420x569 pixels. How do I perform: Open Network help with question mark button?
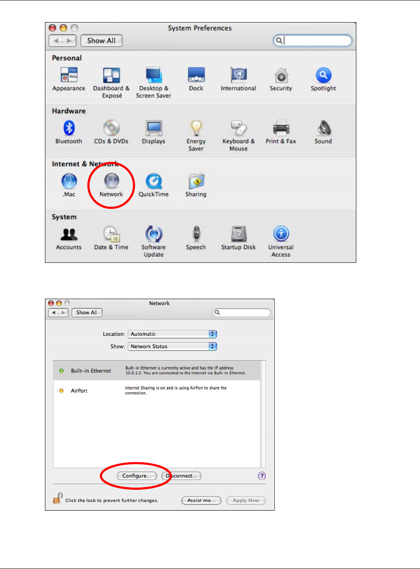(262, 476)
